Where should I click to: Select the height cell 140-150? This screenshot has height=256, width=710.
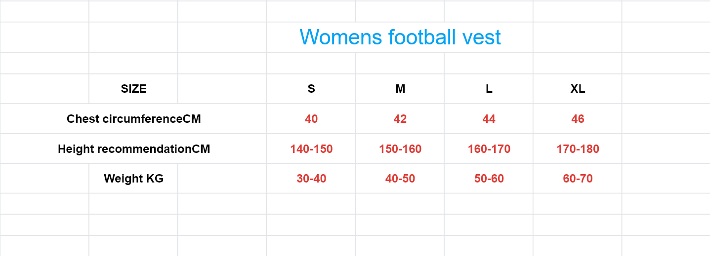(311, 149)
